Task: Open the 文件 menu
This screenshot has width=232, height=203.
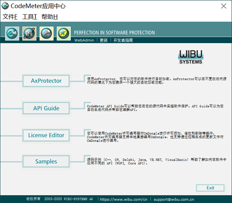Action: (x=10, y=17)
